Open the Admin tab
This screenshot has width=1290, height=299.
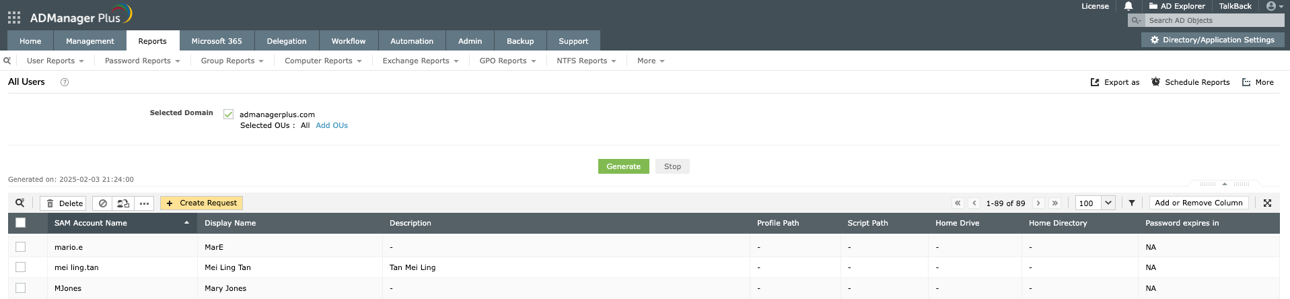click(x=470, y=40)
